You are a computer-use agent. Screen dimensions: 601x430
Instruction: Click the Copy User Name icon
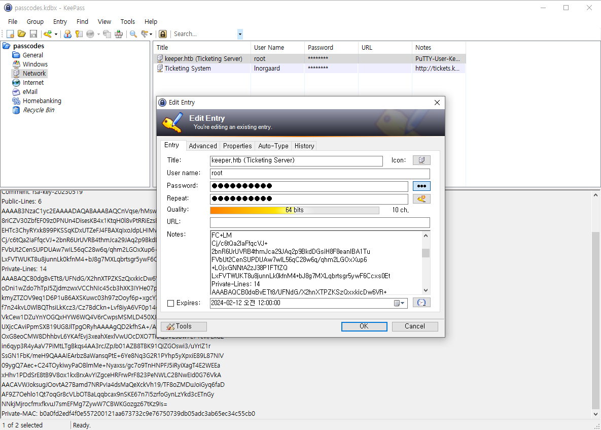tap(67, 34)
